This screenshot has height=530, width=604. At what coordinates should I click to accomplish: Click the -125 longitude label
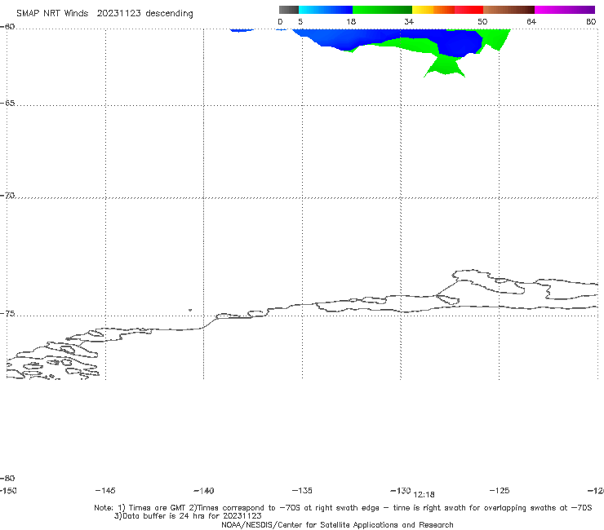pyautogui.click(x=500, y=490)
